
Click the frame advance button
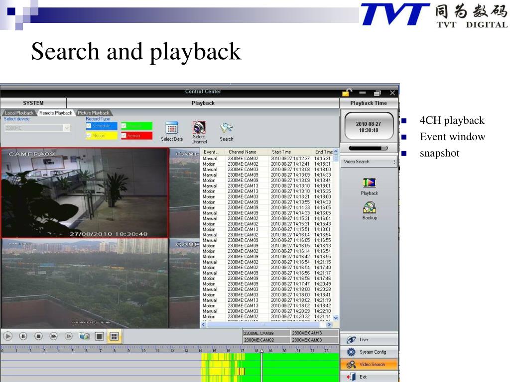(x=69, y=336)
